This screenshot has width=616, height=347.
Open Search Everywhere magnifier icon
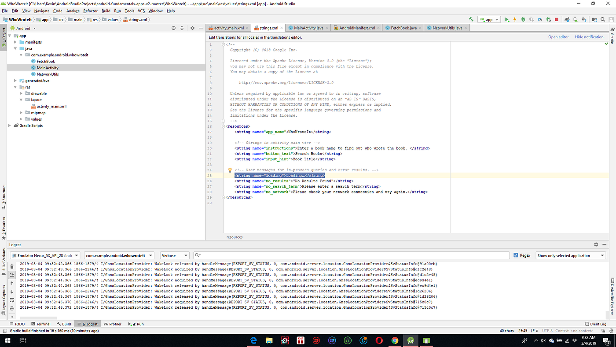603,19
